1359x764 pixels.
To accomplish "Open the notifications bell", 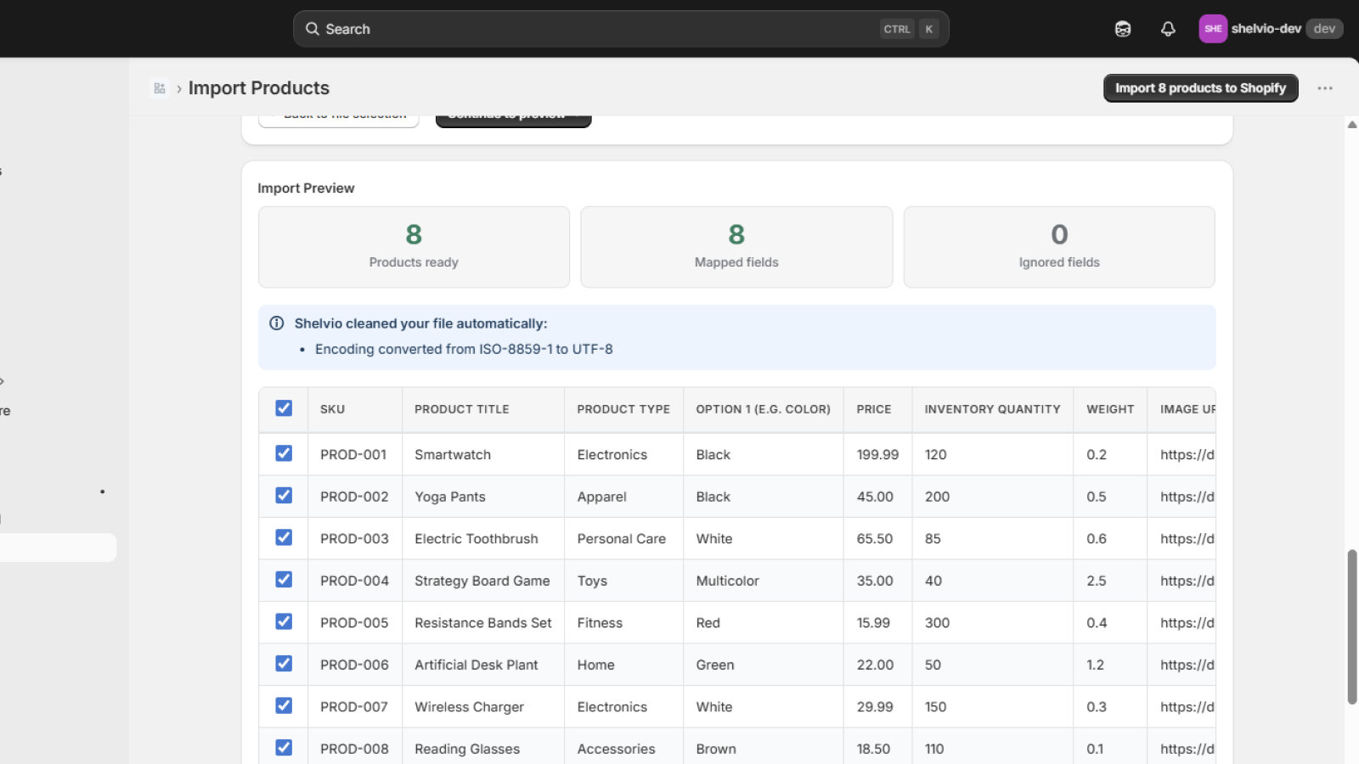I will 1168,29.
